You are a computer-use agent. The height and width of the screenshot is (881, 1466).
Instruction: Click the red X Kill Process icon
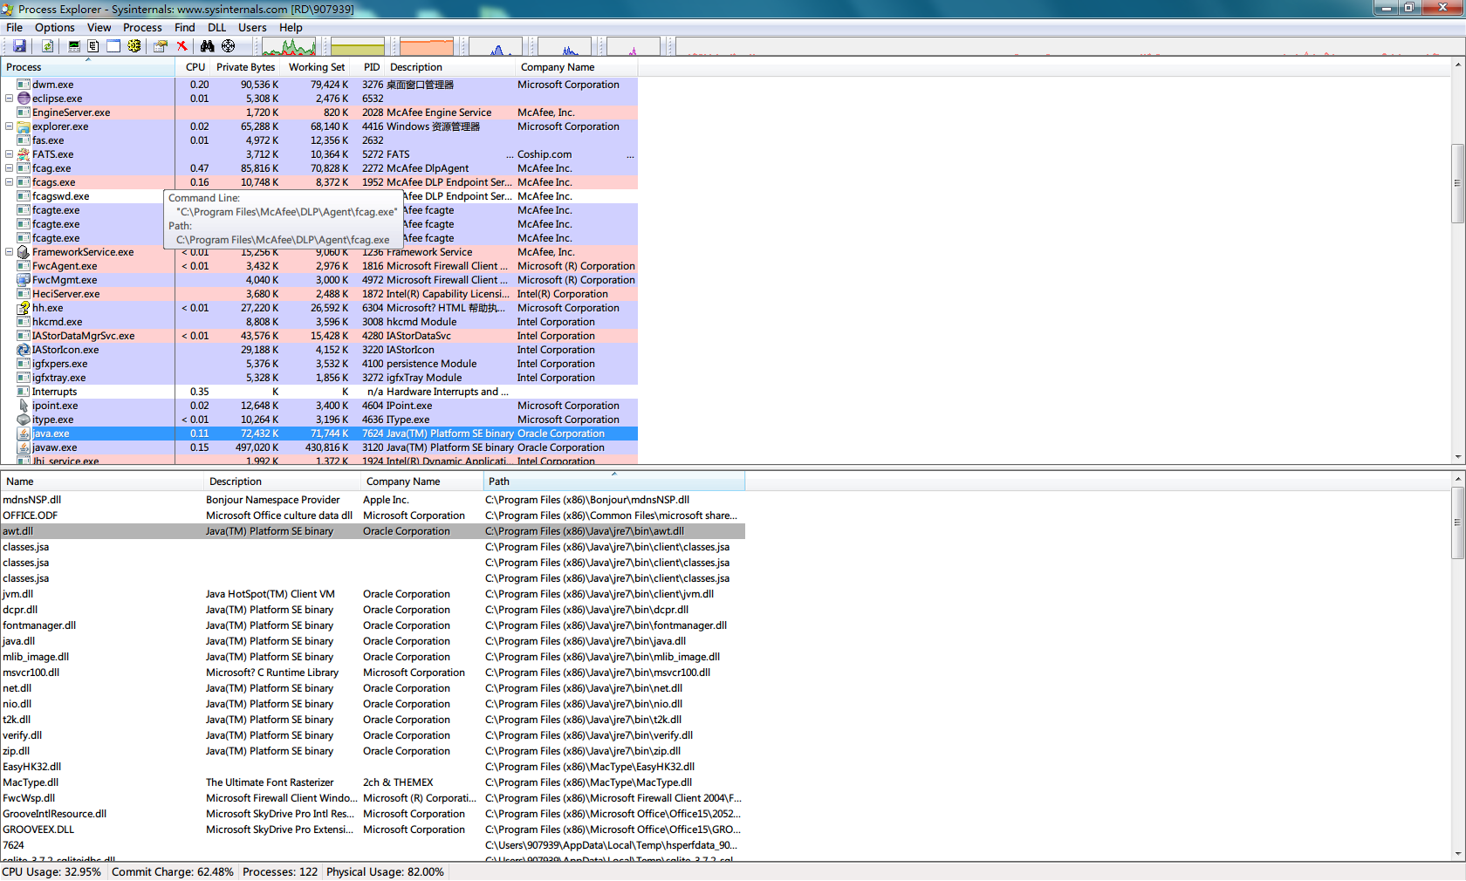pos(182,46)
